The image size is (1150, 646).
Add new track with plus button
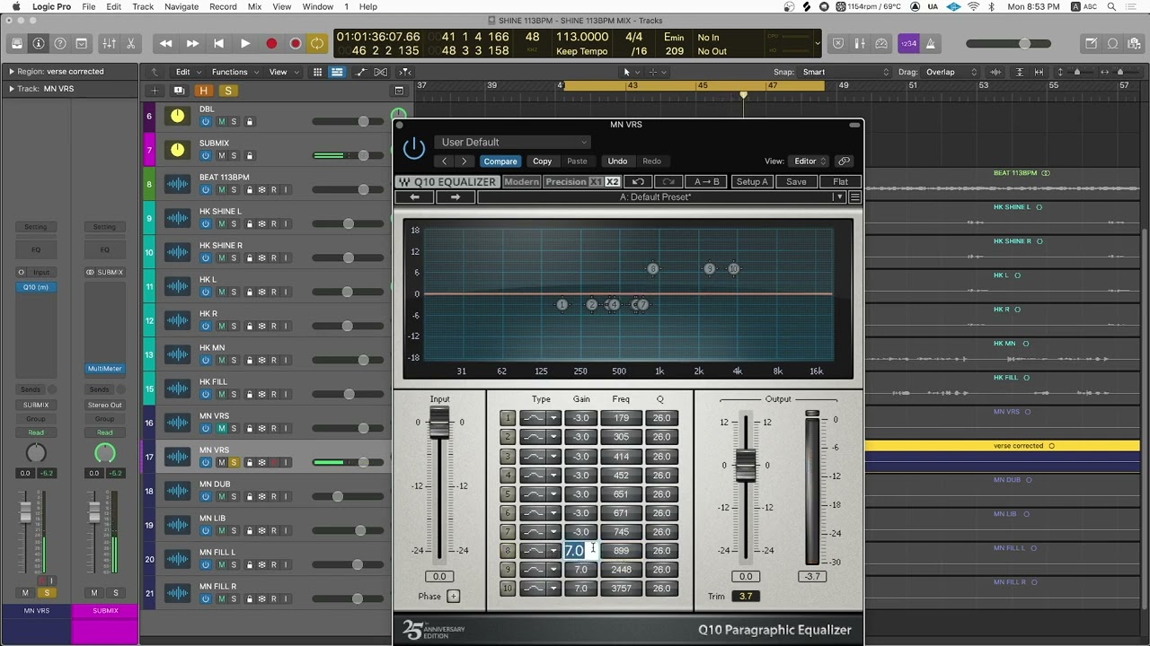tap(155, 91)
